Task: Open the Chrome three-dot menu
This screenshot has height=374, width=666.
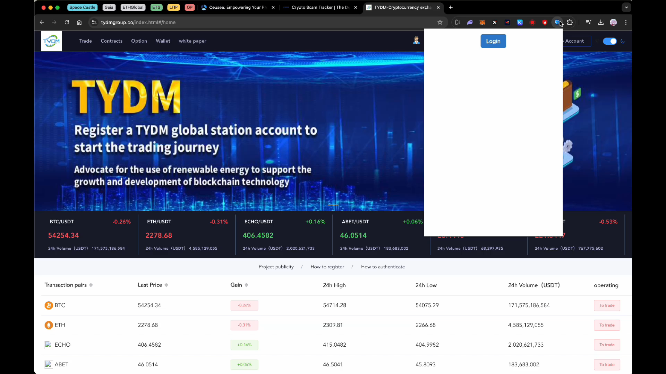Action: [626, 23]
